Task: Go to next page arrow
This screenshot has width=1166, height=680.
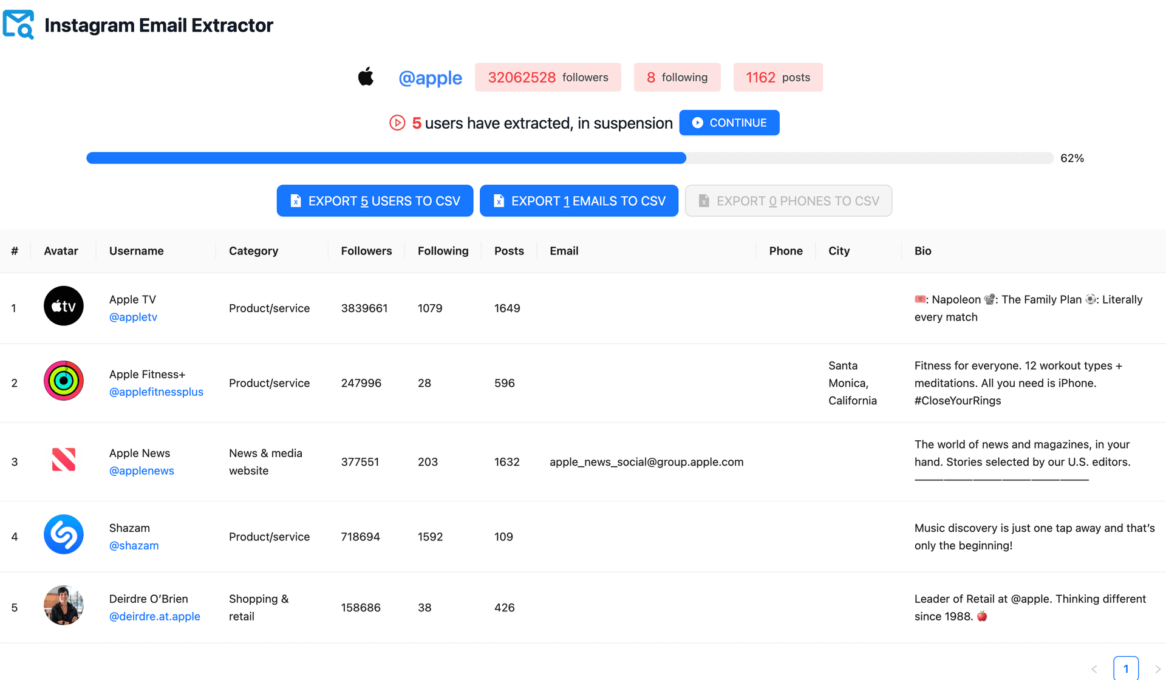Action: [x=1157, y=668]
